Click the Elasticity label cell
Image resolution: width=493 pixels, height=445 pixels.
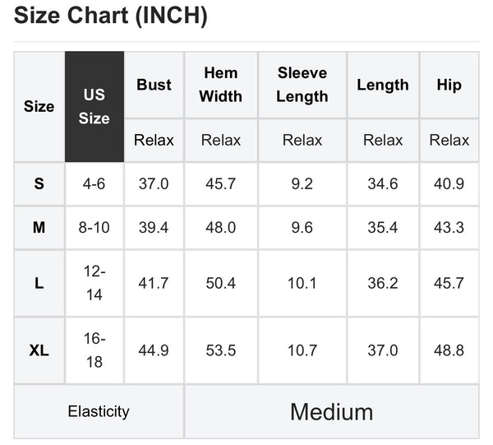pos(99,411)
